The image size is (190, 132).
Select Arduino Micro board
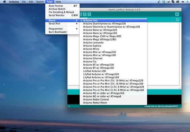(113, 49)
